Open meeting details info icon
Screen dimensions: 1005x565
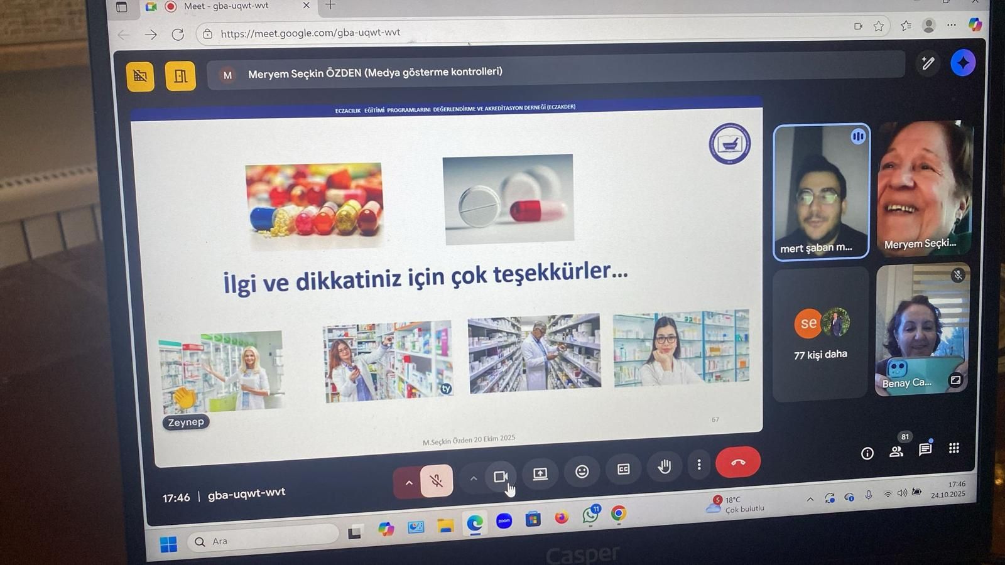[x=867, y=453]
